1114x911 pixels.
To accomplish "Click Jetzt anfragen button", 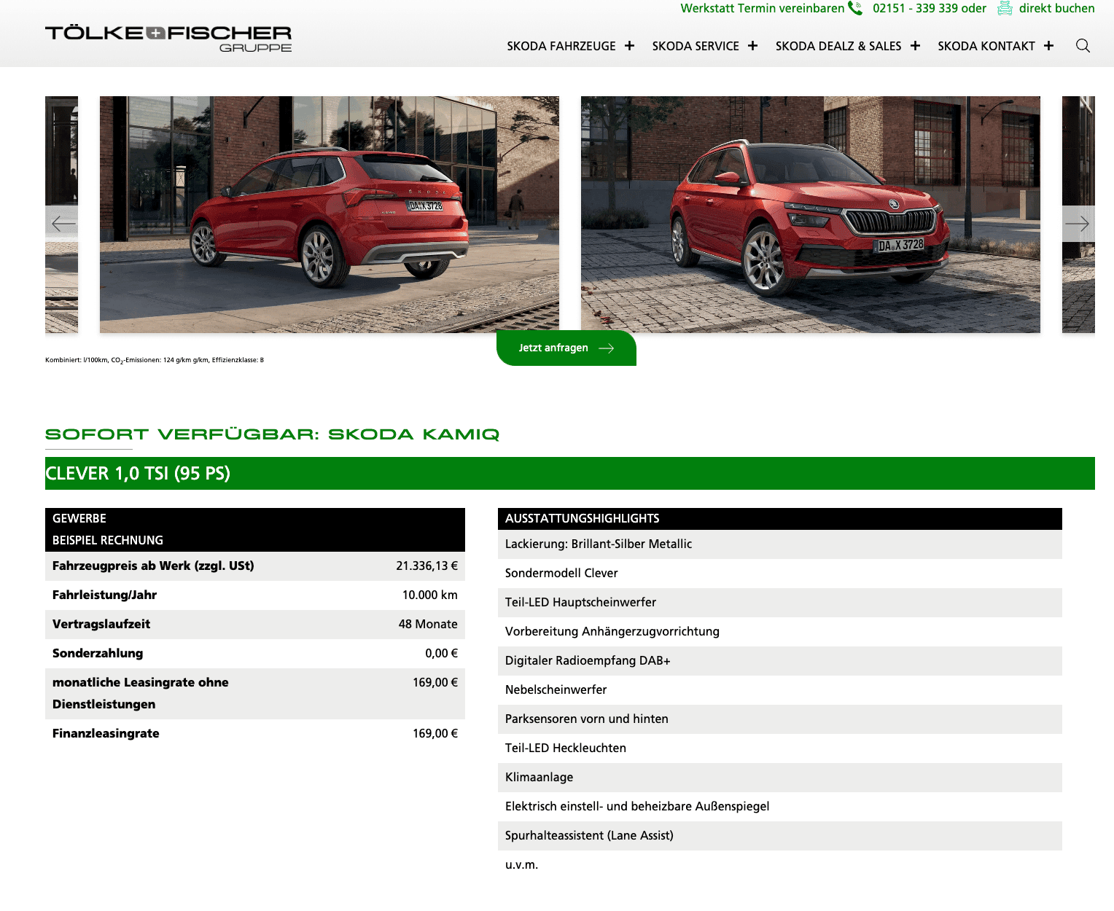I will coord(566,348).
